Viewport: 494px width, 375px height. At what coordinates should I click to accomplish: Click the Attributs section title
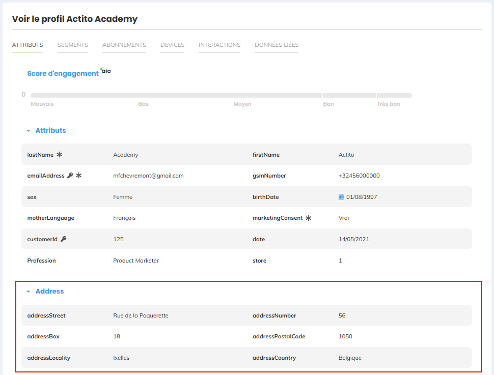[51, 130]
